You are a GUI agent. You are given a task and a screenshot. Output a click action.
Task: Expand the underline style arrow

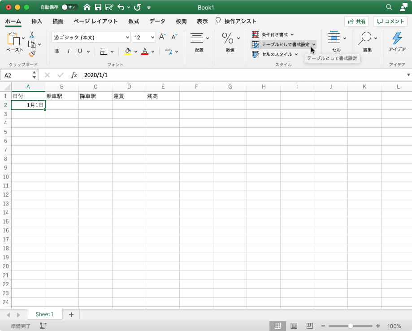(x=88, y=52)
